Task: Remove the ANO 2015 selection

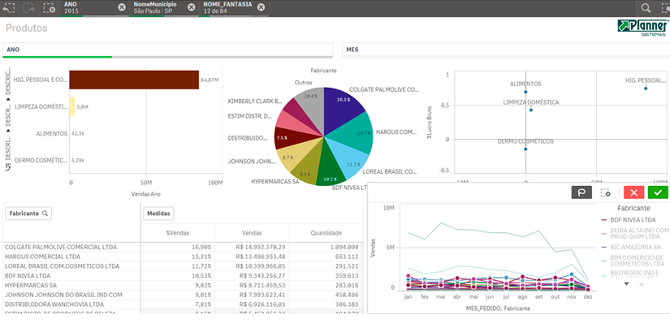Action: tap(122, 7)
